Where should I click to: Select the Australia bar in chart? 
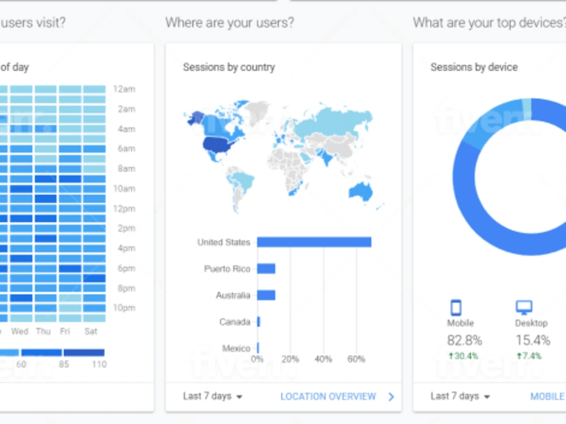click(x=266, y=295)
